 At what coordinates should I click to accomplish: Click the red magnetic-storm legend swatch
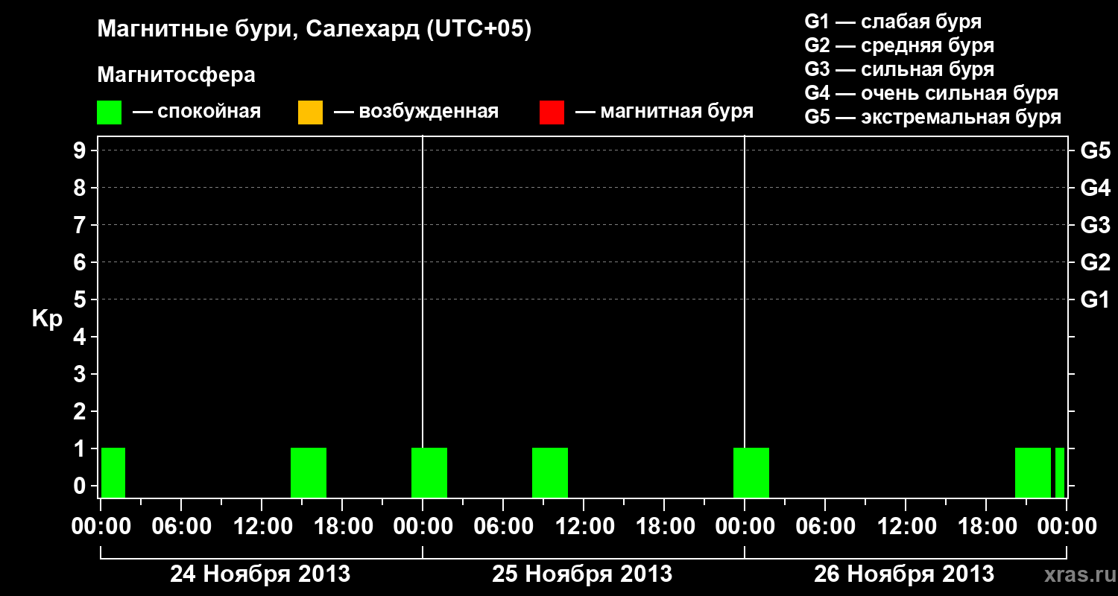click(x=552, y=112)
